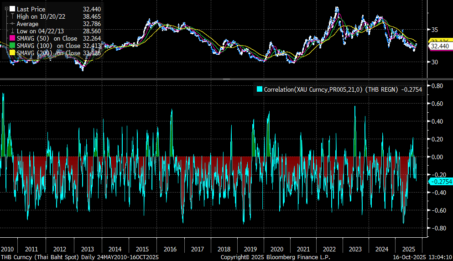The width and height of the screenshot is (453, 261).
Task: Click the 0.60 correlation axis label
Action: pyautogui.click(x=437, y=104)
